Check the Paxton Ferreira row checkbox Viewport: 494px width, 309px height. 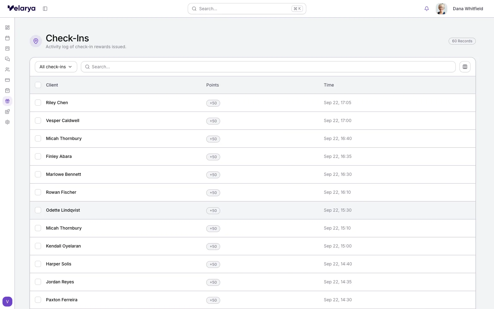click(x=38, y=300)
